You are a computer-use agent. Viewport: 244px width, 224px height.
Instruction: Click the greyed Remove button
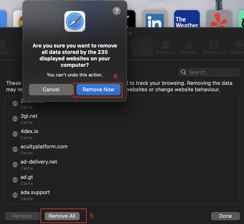(22, 216)
